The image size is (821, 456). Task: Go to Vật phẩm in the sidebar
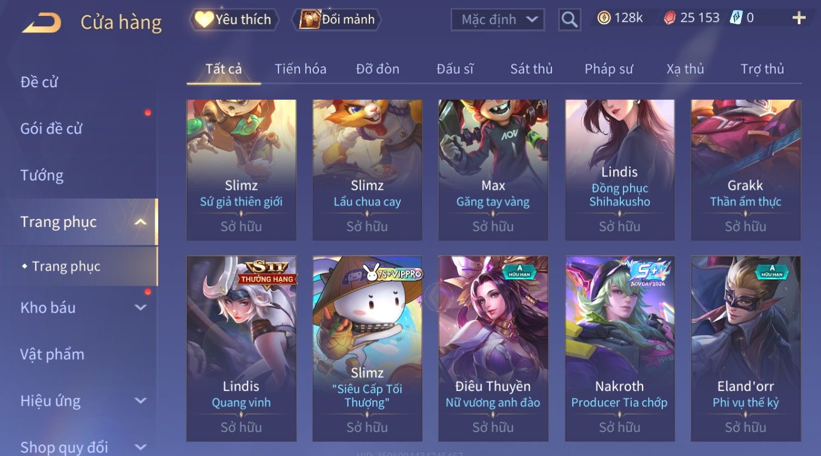(x=52, y=355)
